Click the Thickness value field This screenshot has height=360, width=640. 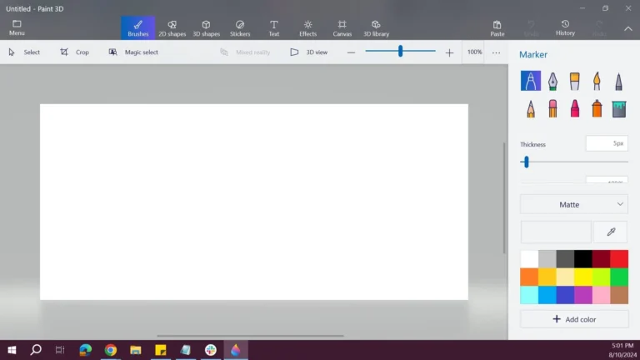pyautogui.click(x=607, y=143)
